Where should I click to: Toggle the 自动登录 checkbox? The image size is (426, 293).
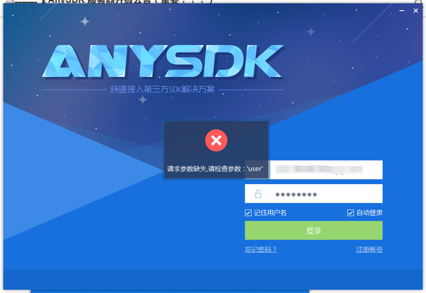[x=351, y=213]
